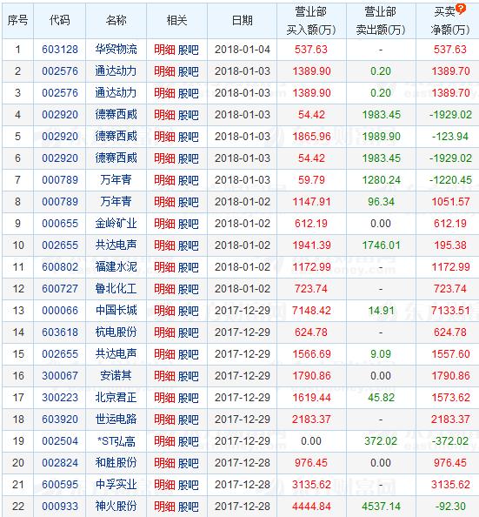Open 明细 for 万年青 in row 7

point(164,180)
